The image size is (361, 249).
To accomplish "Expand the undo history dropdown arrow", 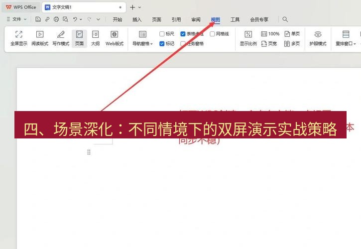I will click(81, 19).
